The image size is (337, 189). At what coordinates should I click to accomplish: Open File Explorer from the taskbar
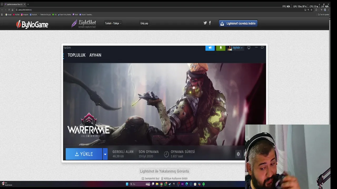pyautogui.click(x=157, y=184)
